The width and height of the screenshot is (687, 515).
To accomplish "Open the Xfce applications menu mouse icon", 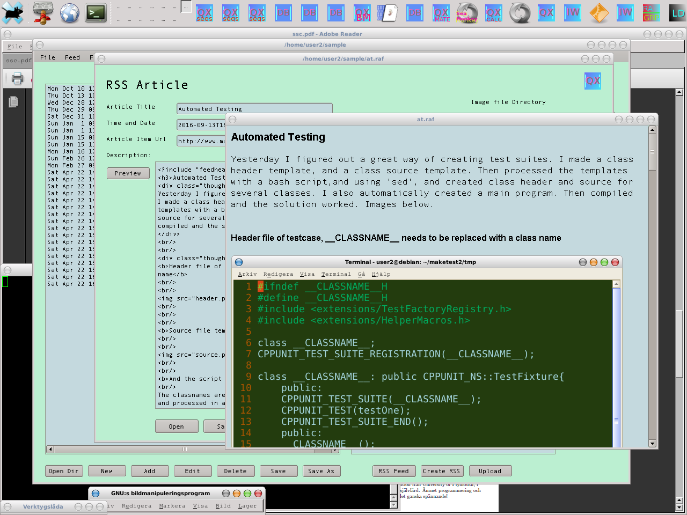I will [12, 12].
